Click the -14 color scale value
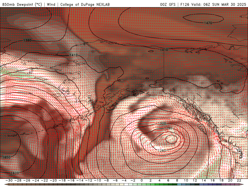 click(x=80, y=180)
